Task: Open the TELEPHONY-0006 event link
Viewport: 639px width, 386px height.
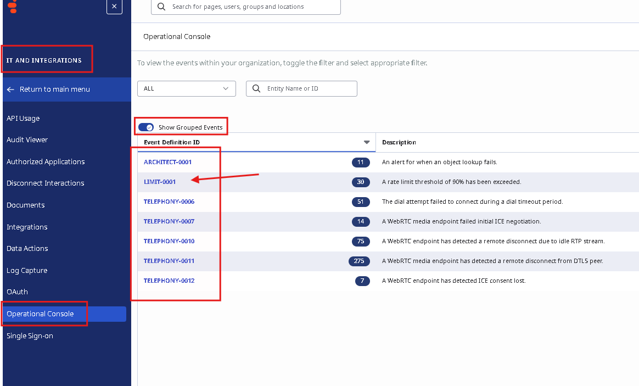Action: coord(169,202)
